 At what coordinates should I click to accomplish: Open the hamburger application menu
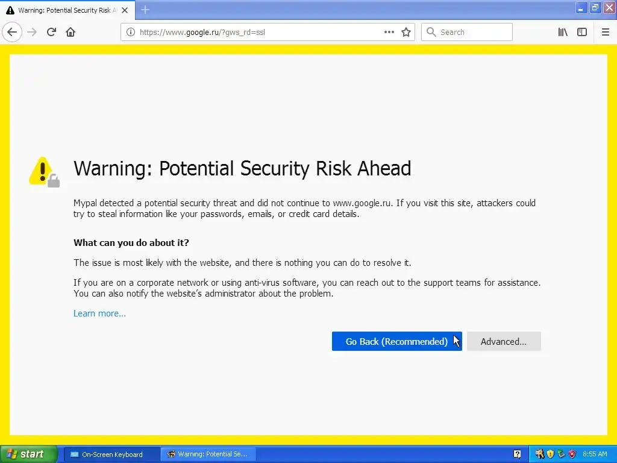[606, 32]
